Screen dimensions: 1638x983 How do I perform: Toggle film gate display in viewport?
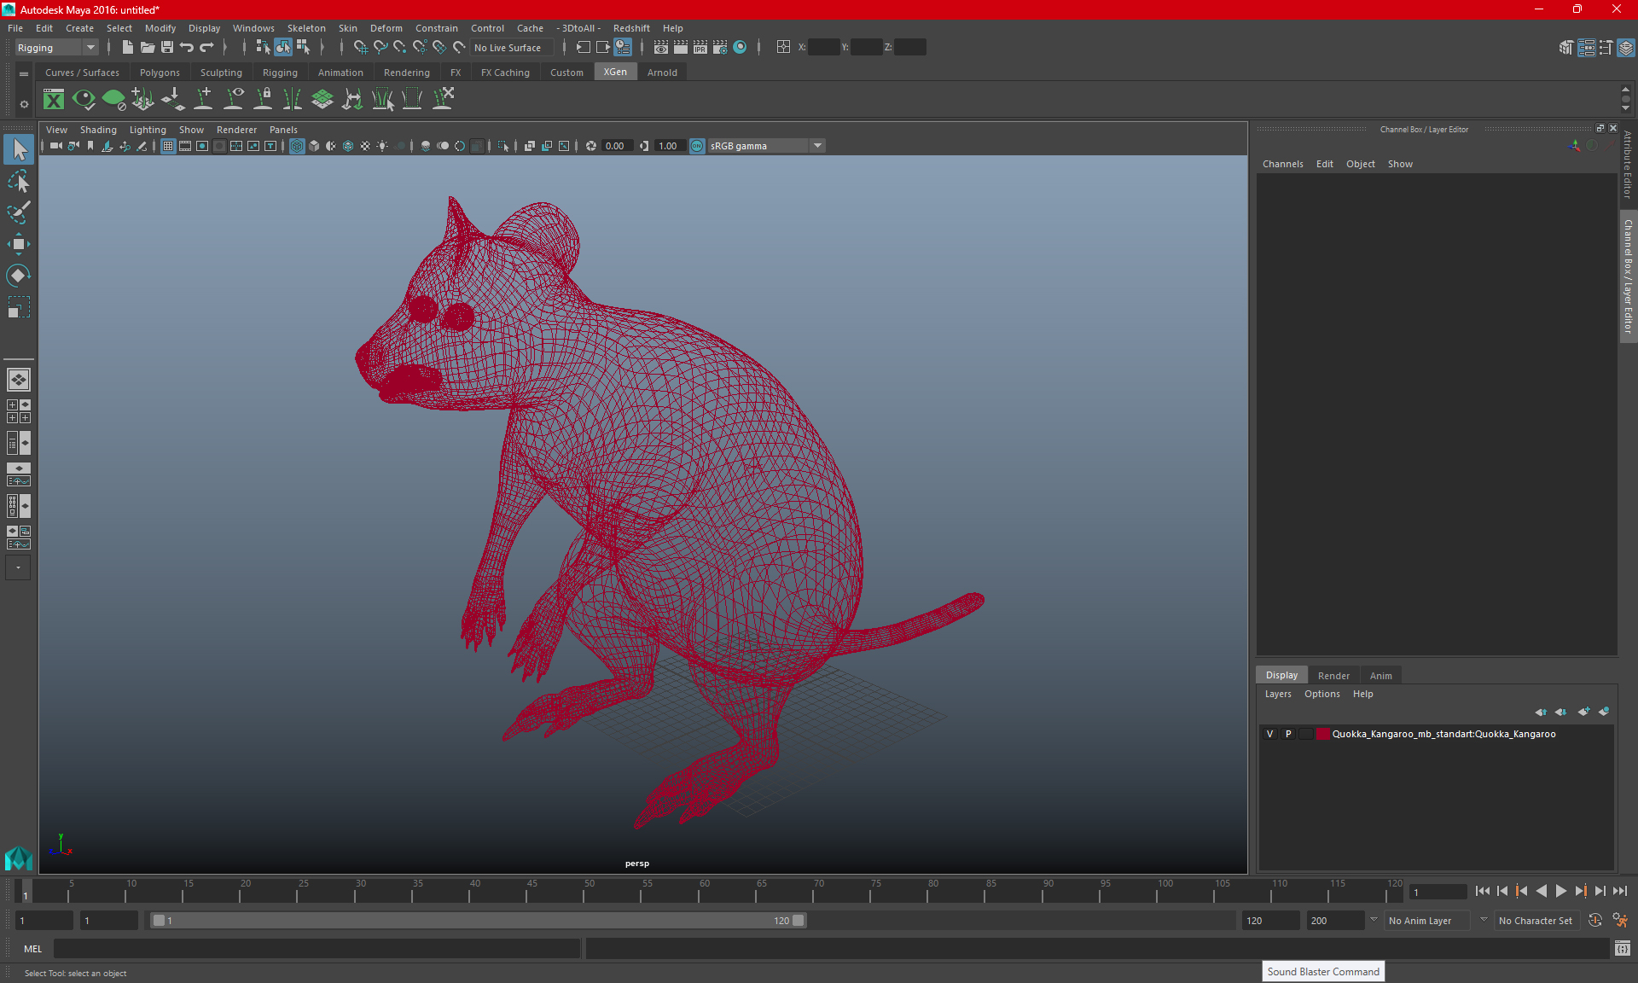pyautogui.click(x=185, y=146)
